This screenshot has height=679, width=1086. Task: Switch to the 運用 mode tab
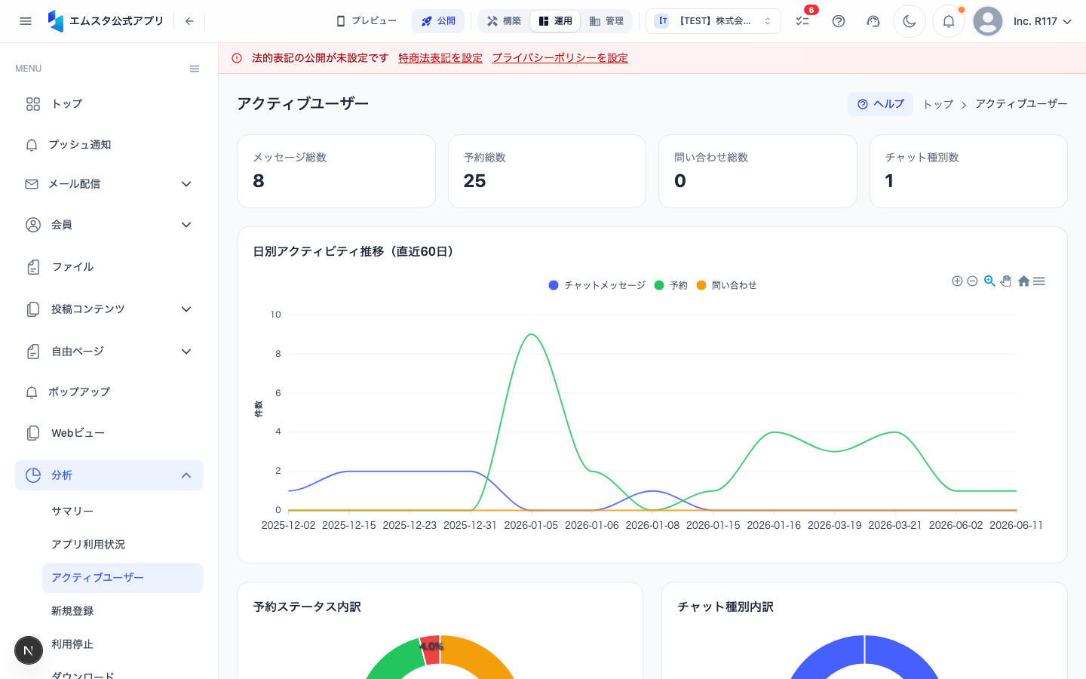tap(555, 21)
